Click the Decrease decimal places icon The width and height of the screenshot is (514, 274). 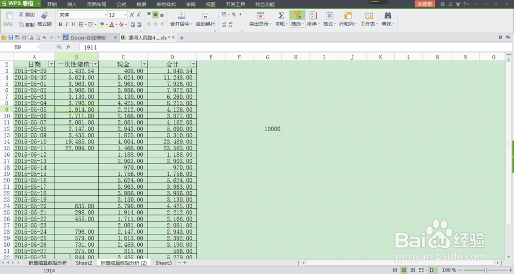[x=231, y=25]
